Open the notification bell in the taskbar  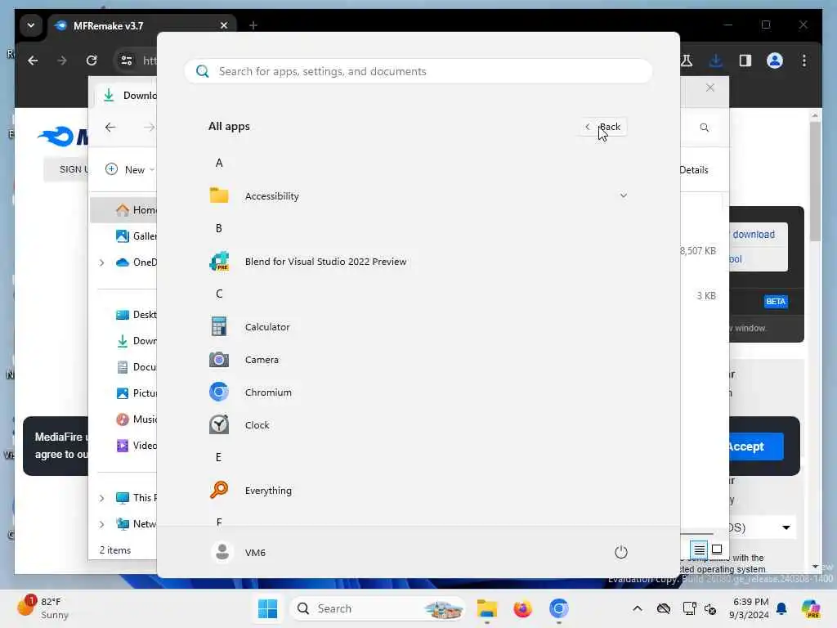pos(781,608)
